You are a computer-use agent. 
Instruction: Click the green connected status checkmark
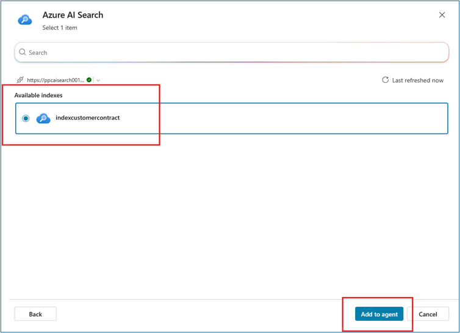pyautogui.click(x=89, y=80)
